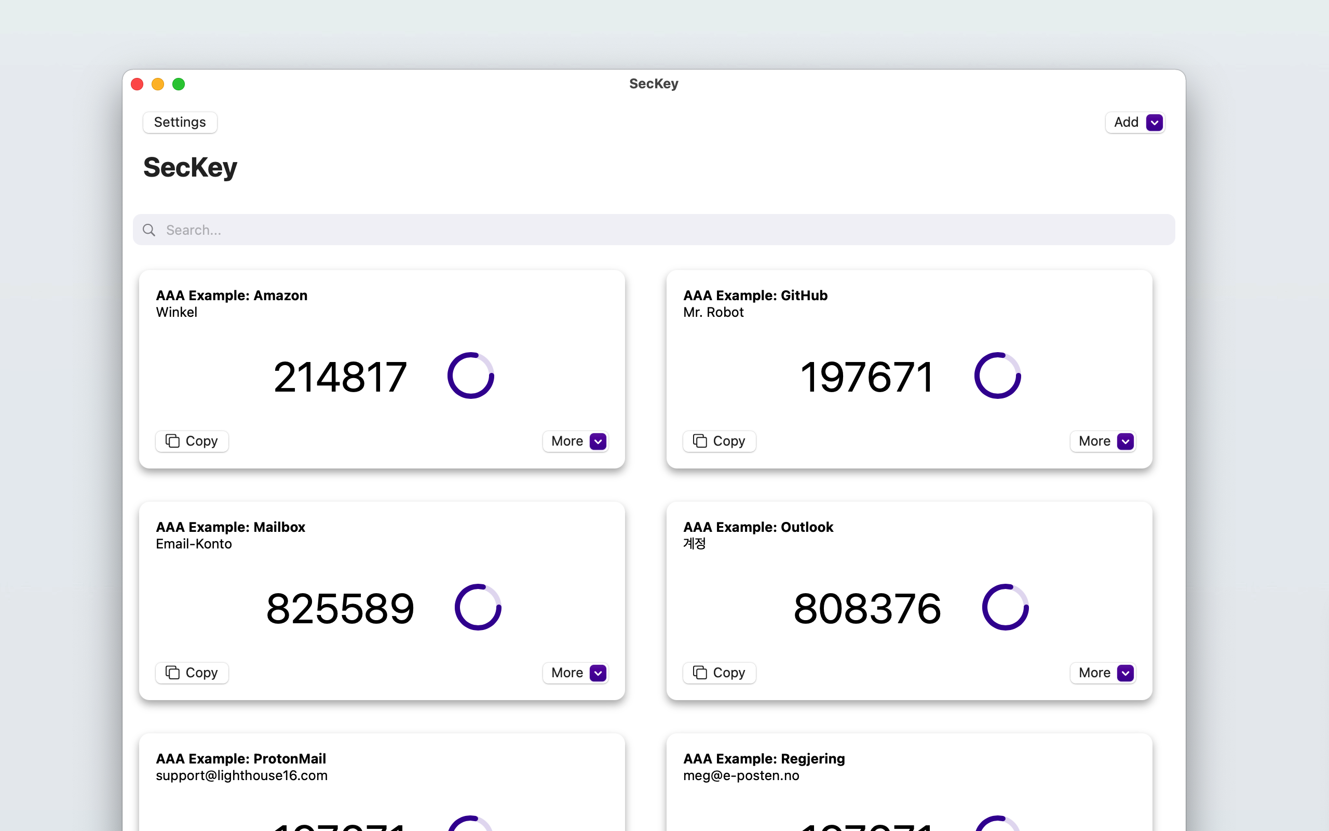The image size is (1329, 831).
Task: Click the AAA Example: Mailbox title
Action: point(230,527)
